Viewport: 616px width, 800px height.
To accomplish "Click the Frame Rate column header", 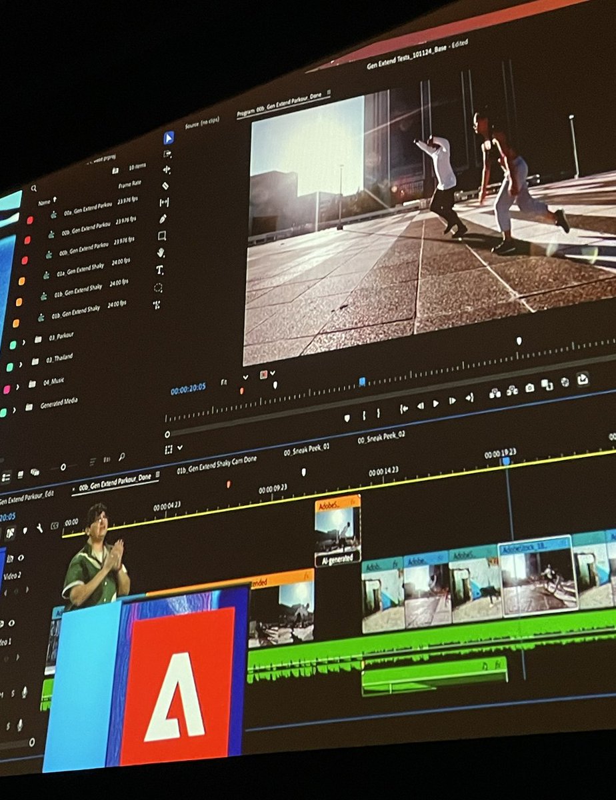I will 129,183.
